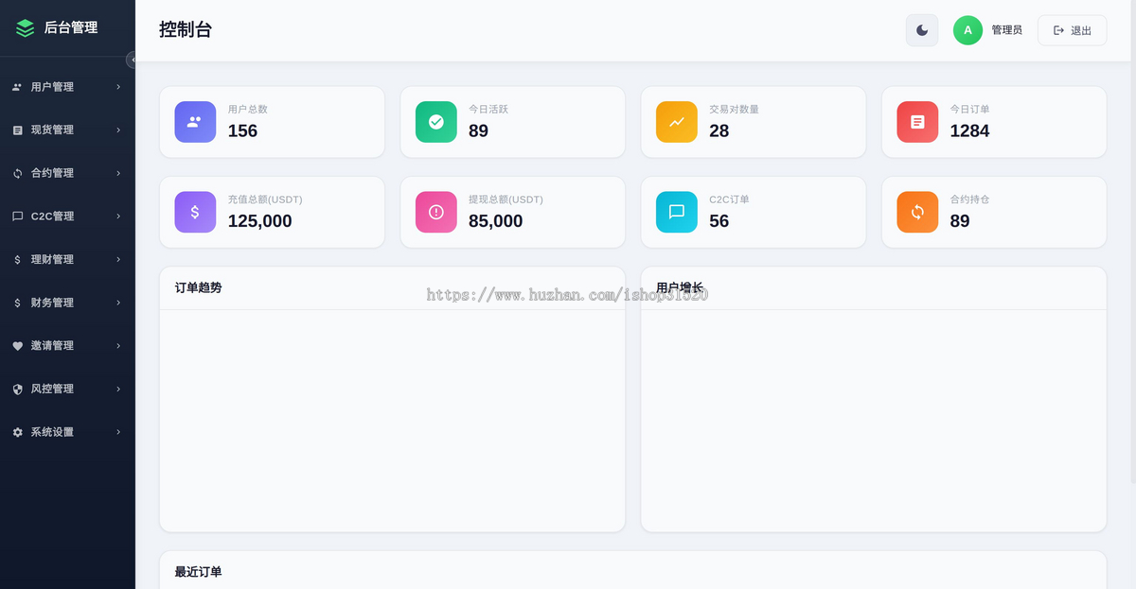Image resolution: width=1136 pixels, height=589 pixels.
Task: Click the purple 充值总额 dollar icon
Action: pyautogui.click(x=195, y=212)
